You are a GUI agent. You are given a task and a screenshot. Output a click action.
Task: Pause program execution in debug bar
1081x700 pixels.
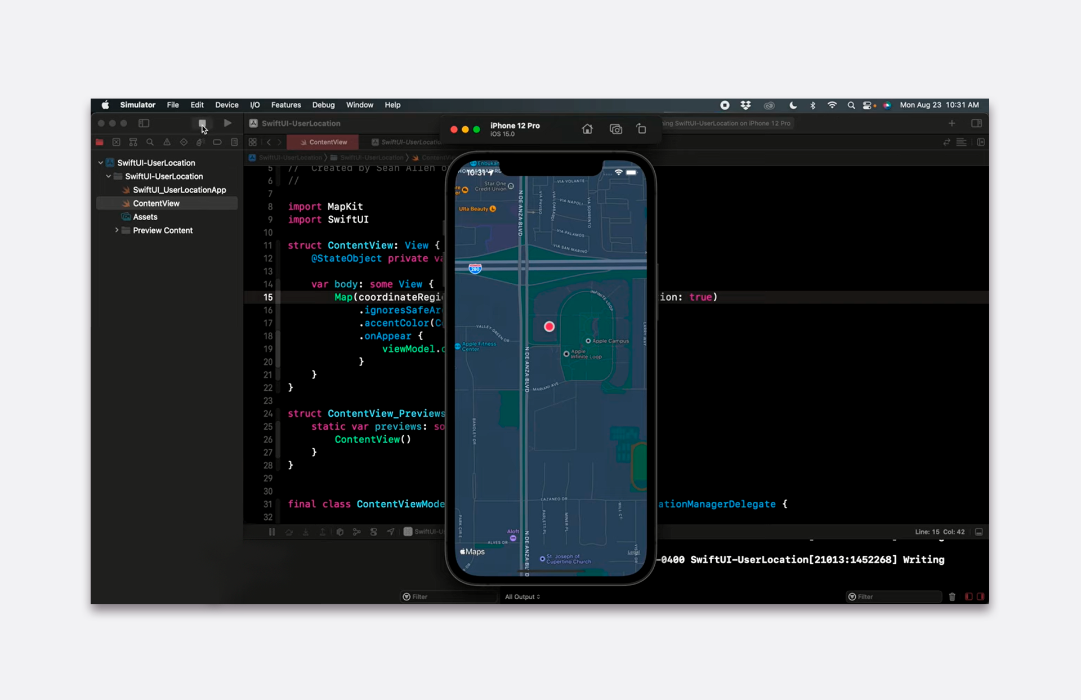tap(272, 532)
